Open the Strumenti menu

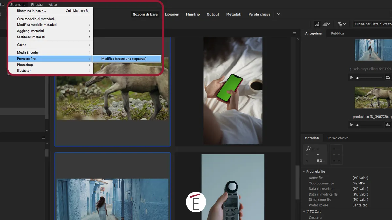coord(18,4)
